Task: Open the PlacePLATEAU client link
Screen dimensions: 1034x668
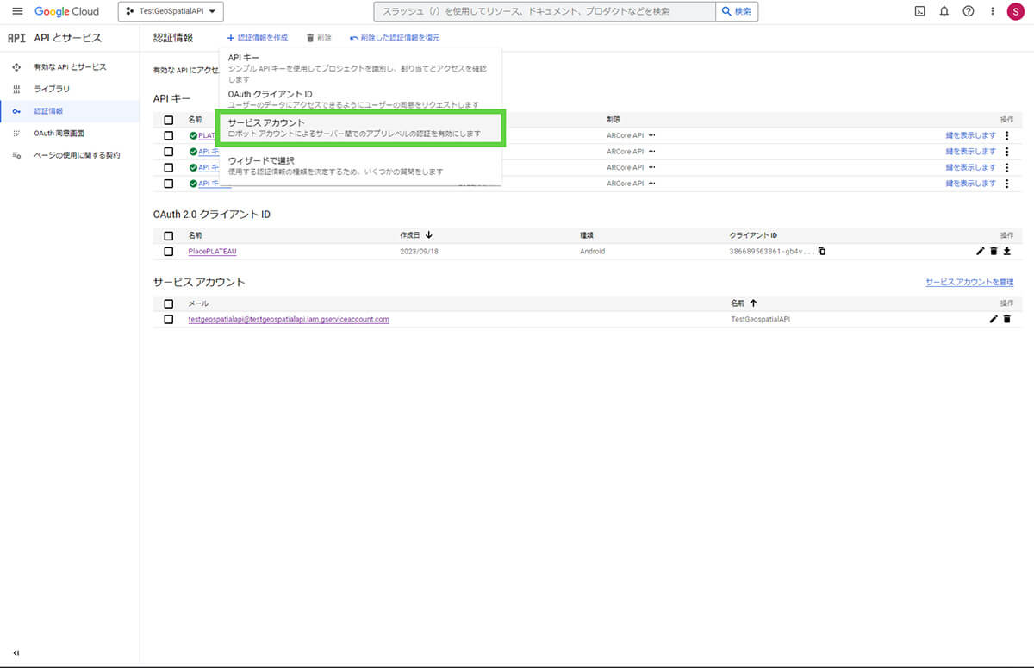Action: (212, 251)
